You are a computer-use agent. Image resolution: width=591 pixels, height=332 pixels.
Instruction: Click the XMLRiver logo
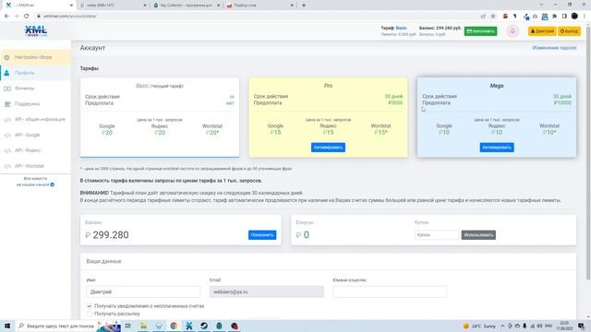[36, 30]
